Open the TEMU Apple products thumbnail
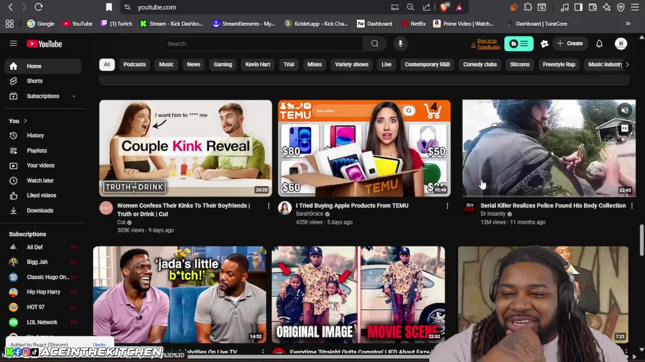The width and height of the screenshot is (645, 362). (364, 148)
